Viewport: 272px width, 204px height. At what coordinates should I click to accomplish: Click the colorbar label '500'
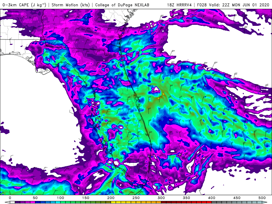tap(262, 198)
